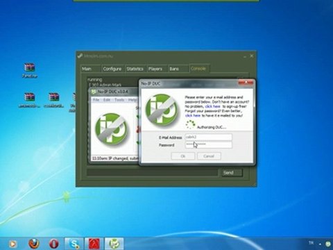Minimize the game server window

click(245, 56)
